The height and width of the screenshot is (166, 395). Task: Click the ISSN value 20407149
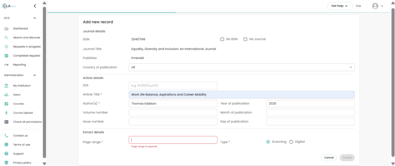click(x=138, y=39)
